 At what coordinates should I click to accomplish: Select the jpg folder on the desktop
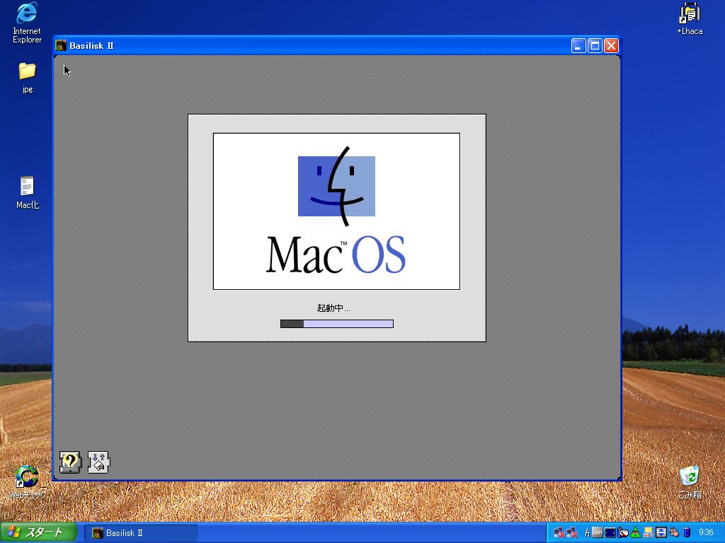[x=28, y=77]
